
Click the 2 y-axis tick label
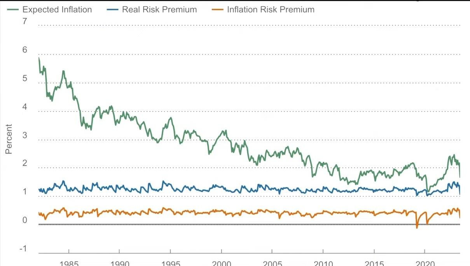pyautogui.click(x=25, y=163)
